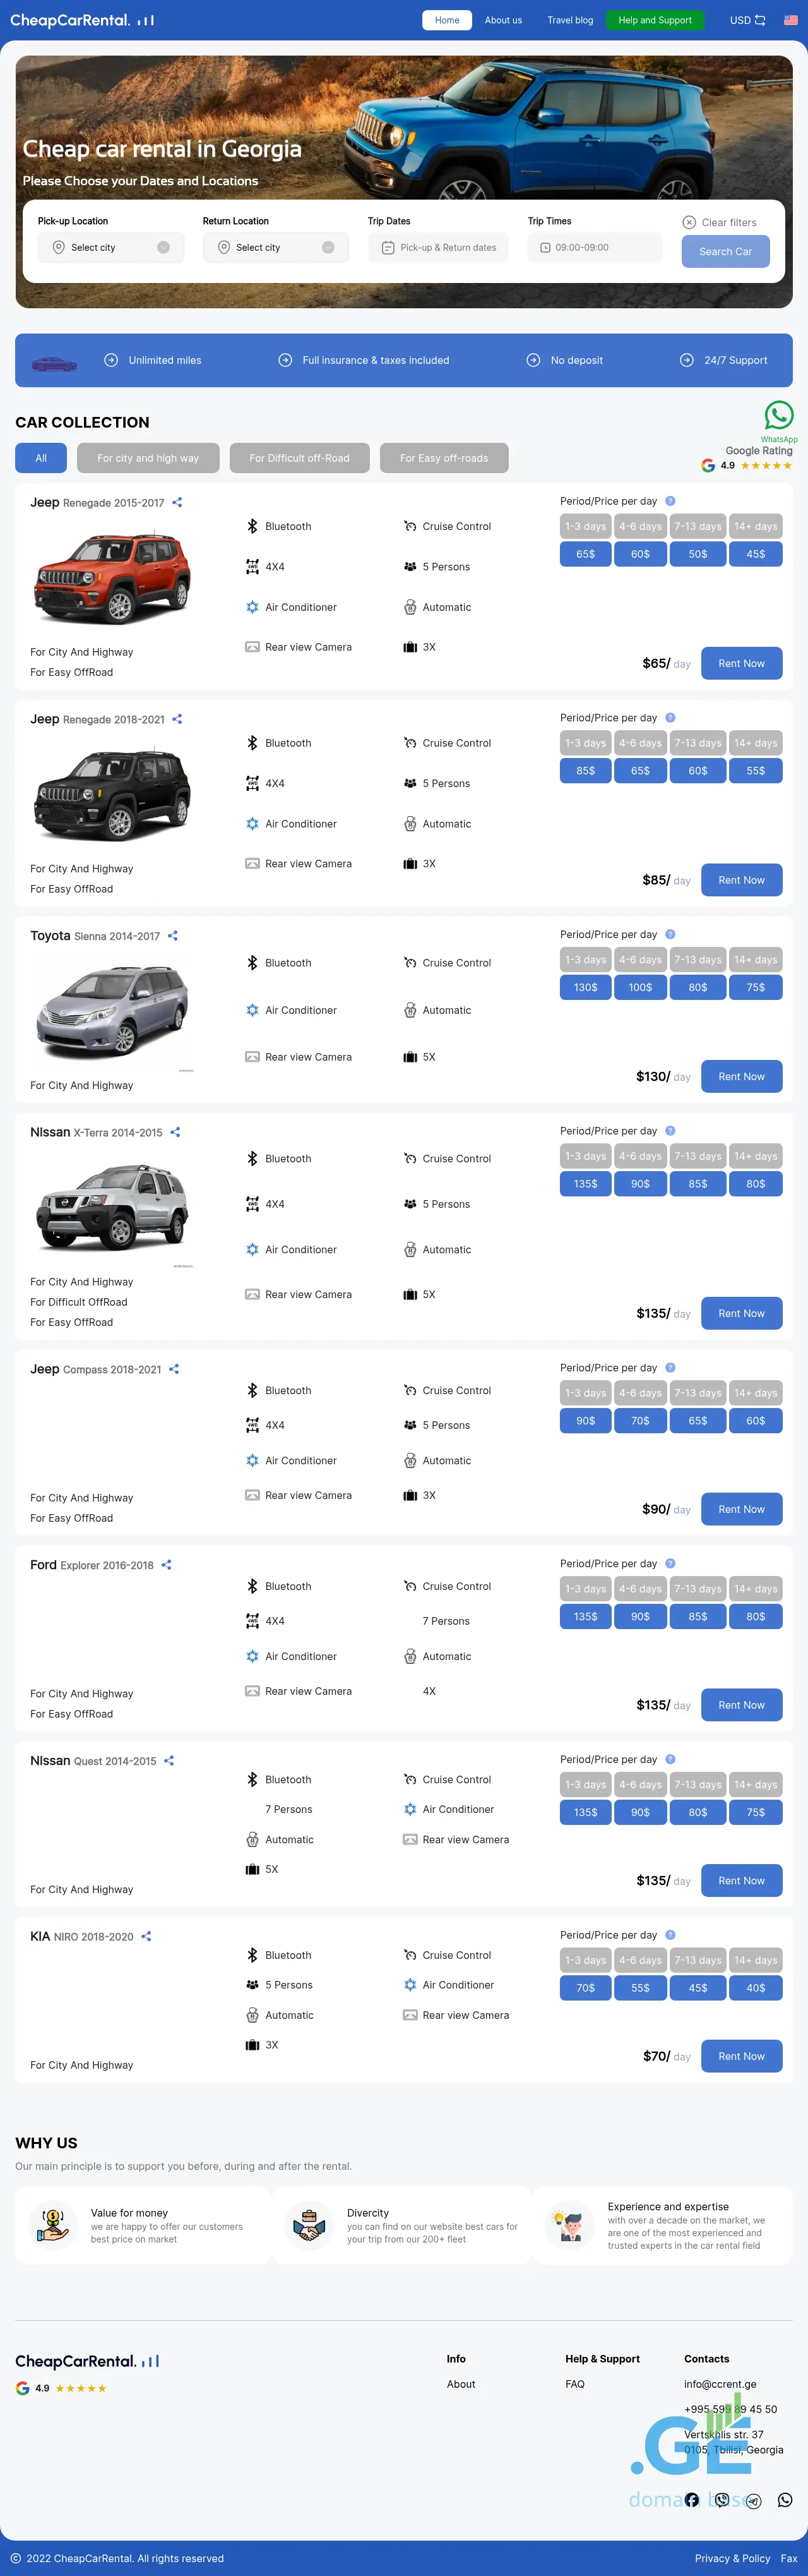This screenshot has height=2576, width=808.
Task: Click the Facebook icon in the footer
Action: pos(691,2499)
